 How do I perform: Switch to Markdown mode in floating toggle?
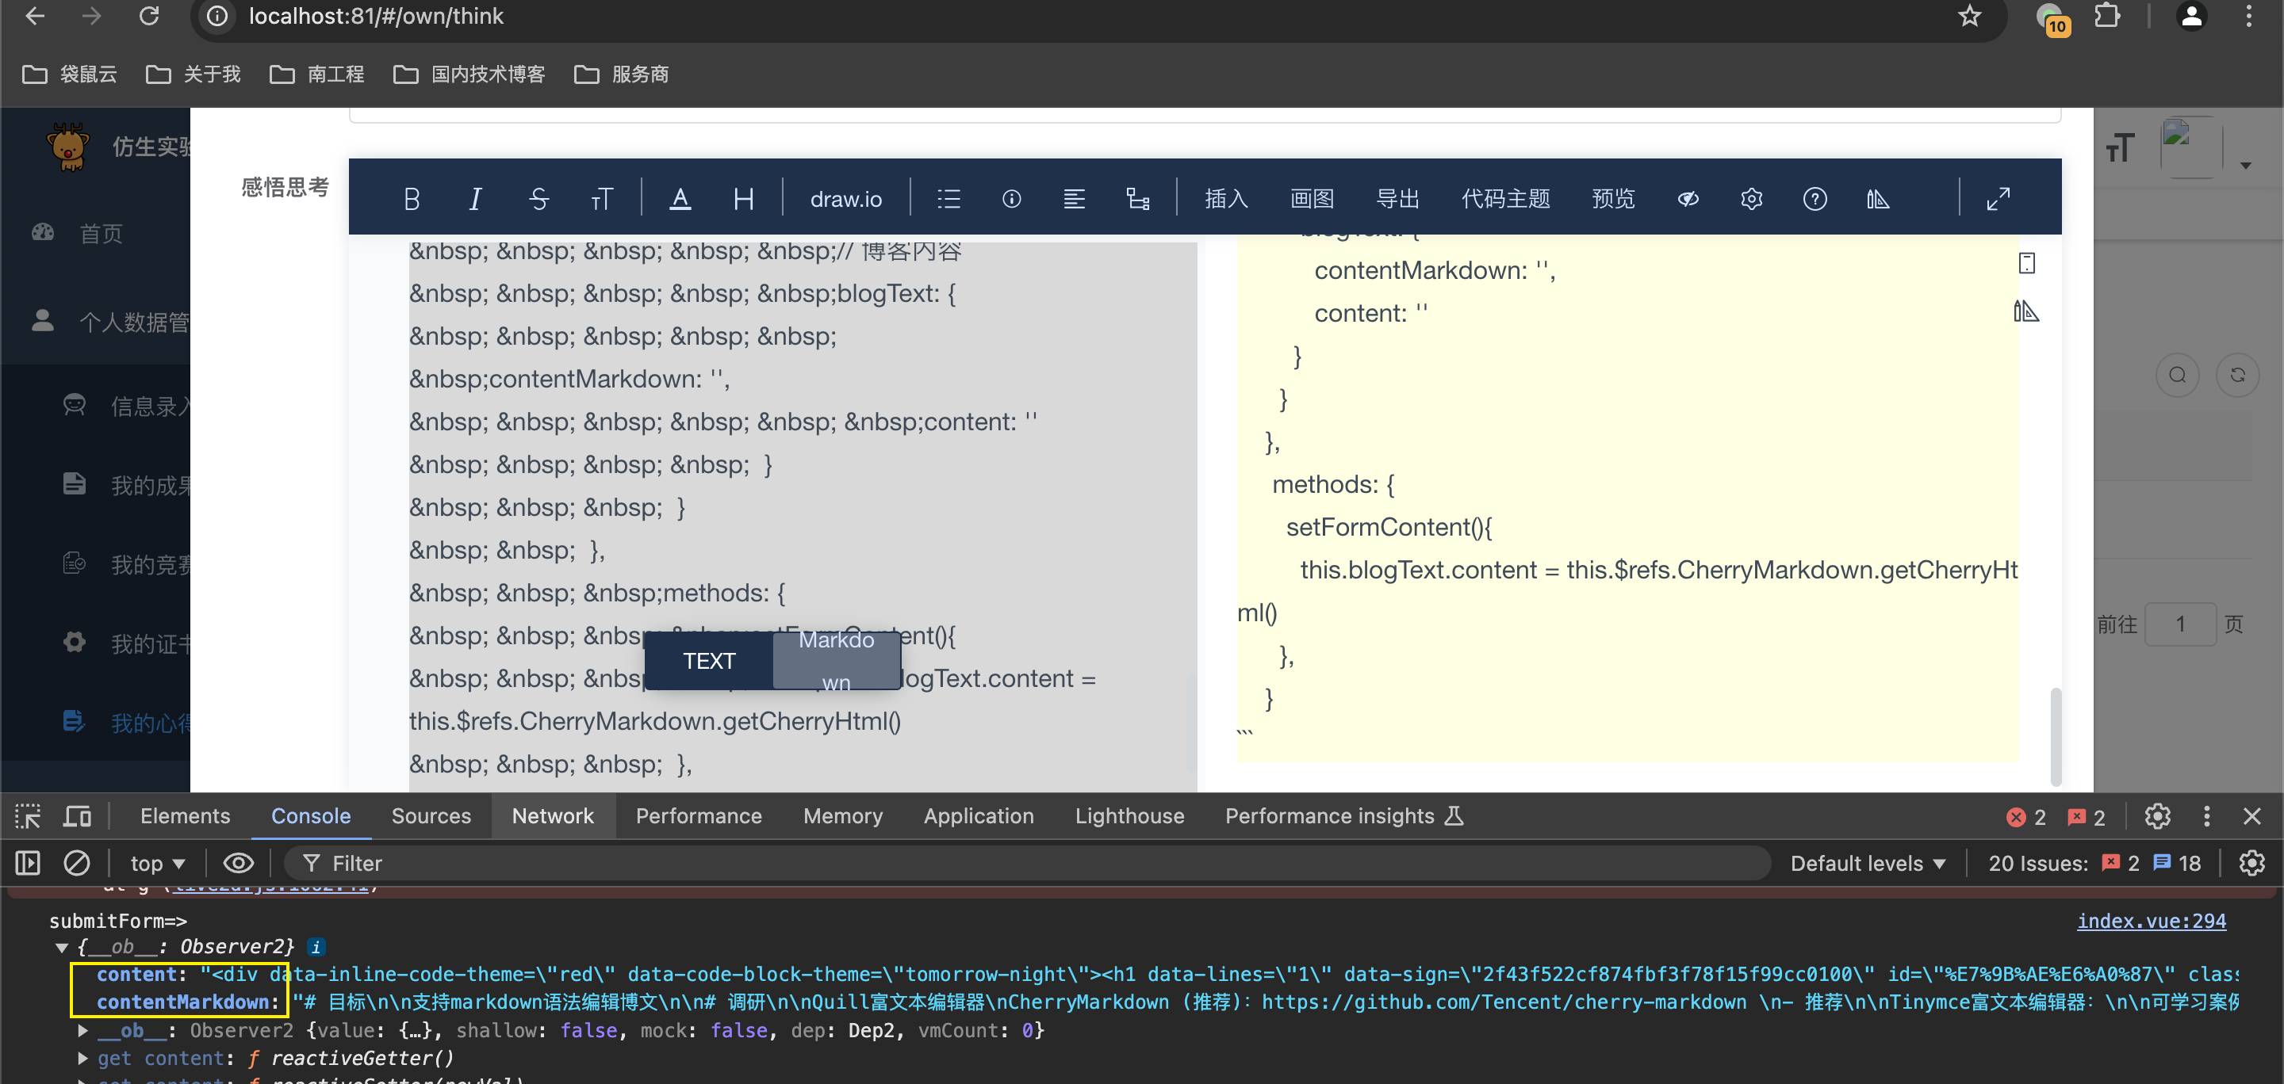click(x=836, y=661)
